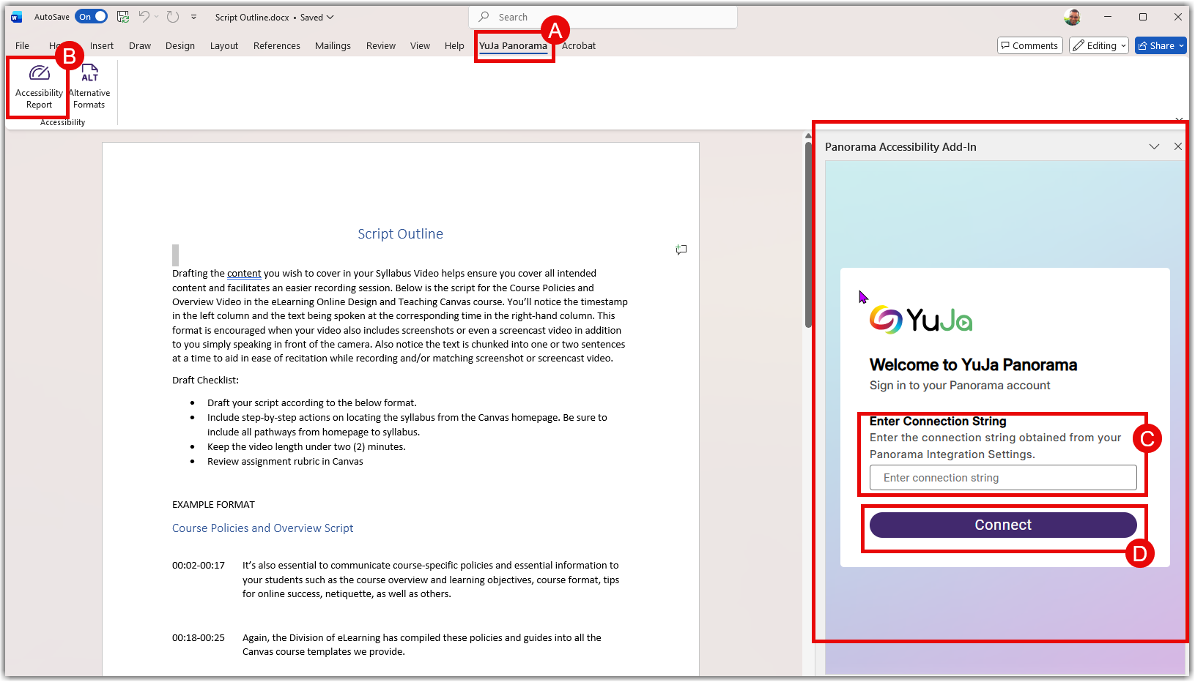Click the connection string input field
This screenshot has width=1195, height=682.
coord(1002,478)
